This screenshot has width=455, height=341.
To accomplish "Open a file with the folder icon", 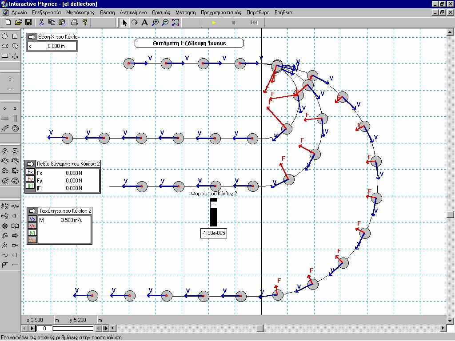I will pos(18,22).
